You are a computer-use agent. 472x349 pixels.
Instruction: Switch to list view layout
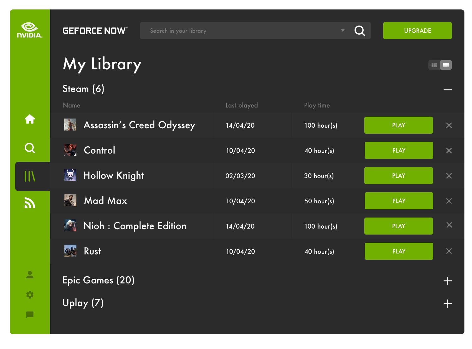coord(446,65)
